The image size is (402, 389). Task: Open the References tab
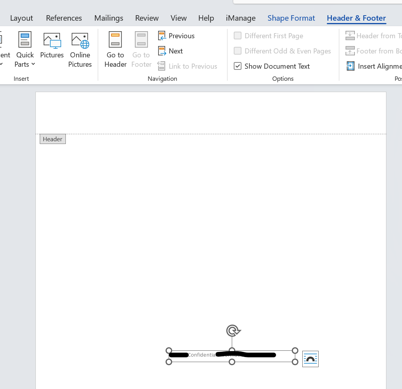(64, 18)
